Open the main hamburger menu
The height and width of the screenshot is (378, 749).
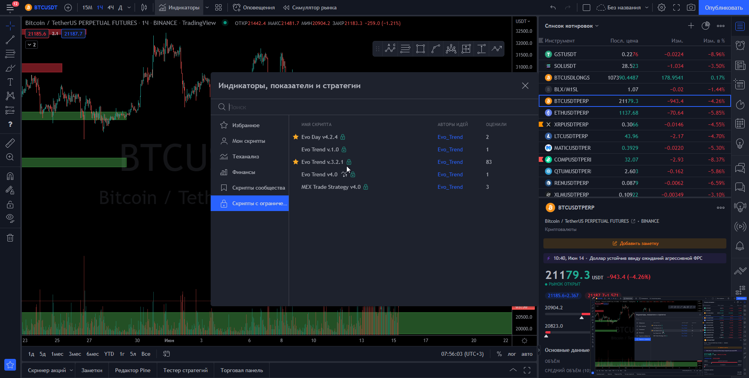coord(10,7)
